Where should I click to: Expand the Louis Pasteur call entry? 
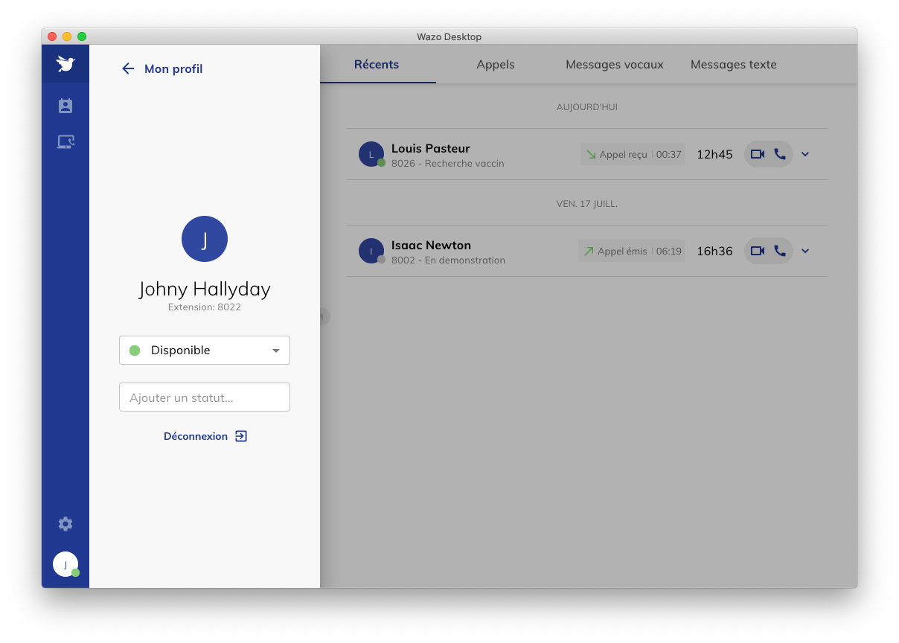(804, 154)
